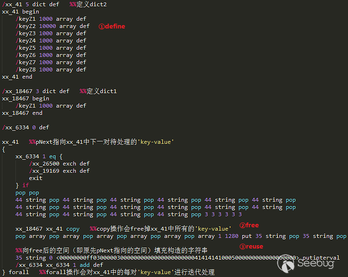
Task: Click the 'xx_6334 1 eq {' line
Action: pos(39,156)
